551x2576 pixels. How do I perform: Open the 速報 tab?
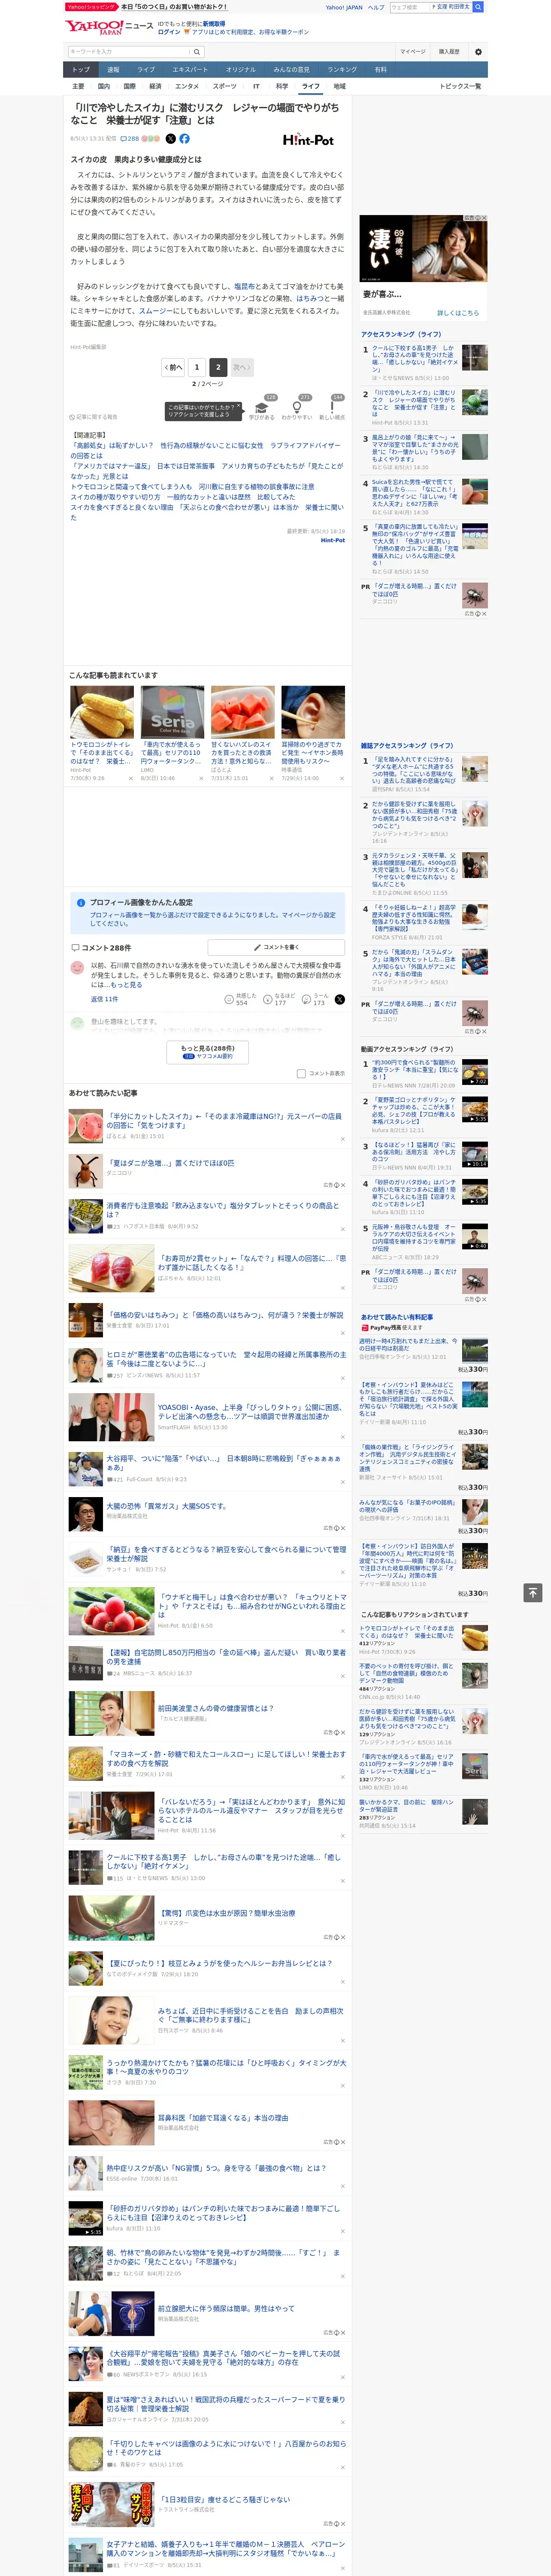113,70
